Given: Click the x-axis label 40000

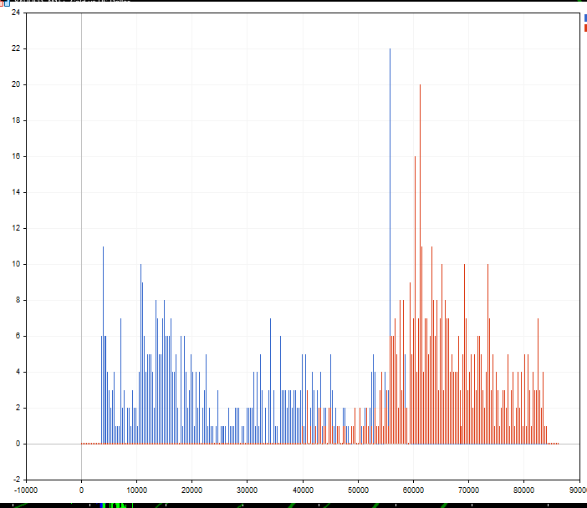Looking at the screenshot, I should (303, 490).
